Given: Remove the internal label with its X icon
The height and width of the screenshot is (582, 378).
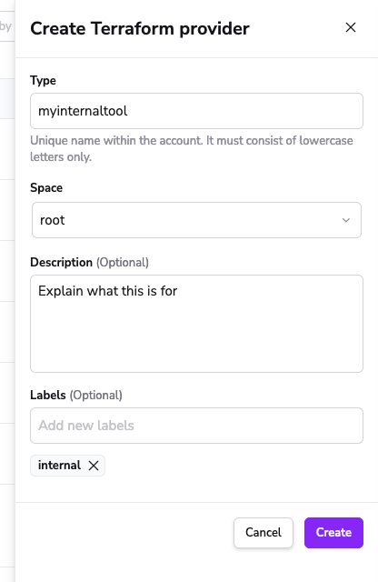Looking at the screenshot, I should click(94, 466).
